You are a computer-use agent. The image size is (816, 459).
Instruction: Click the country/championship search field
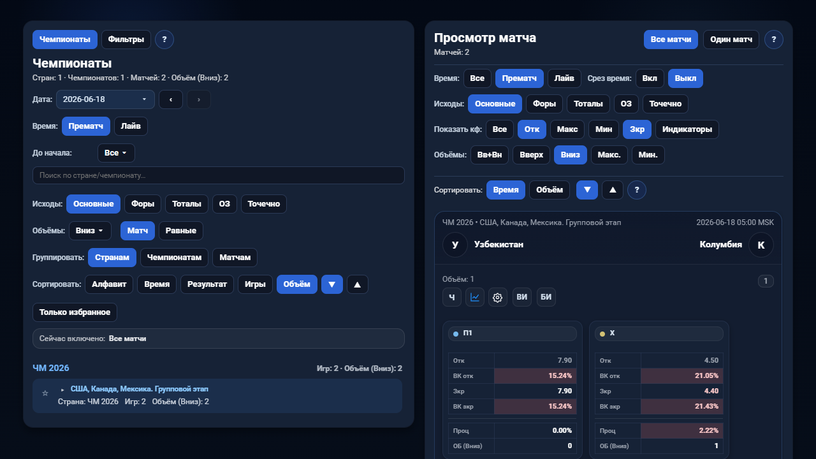coord(219,175)
